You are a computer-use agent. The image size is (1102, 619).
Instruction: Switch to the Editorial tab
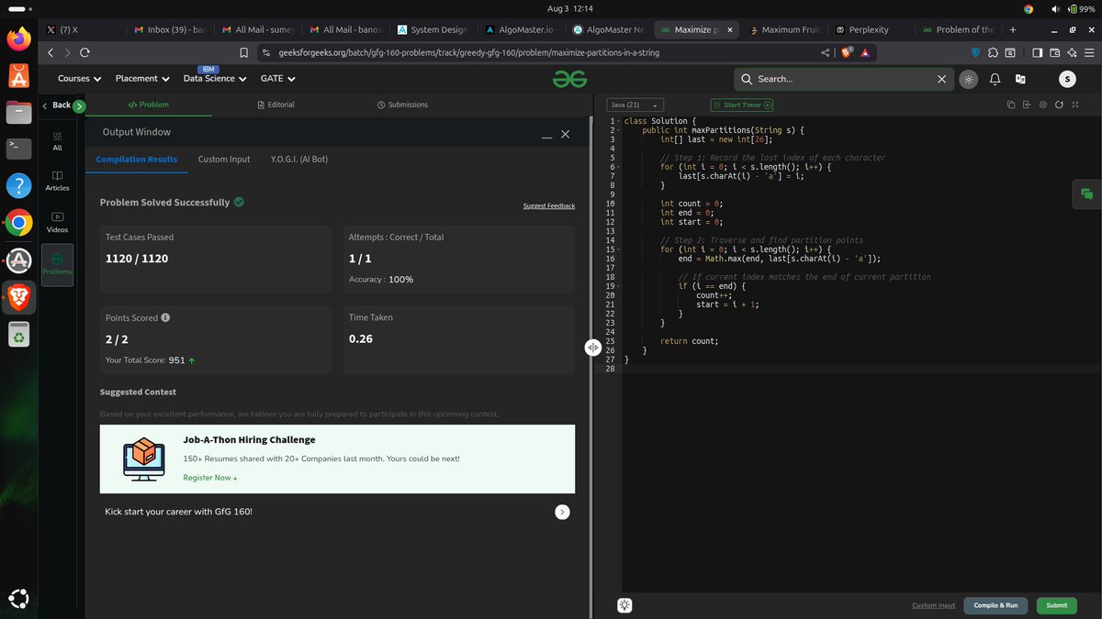[275, 105]
